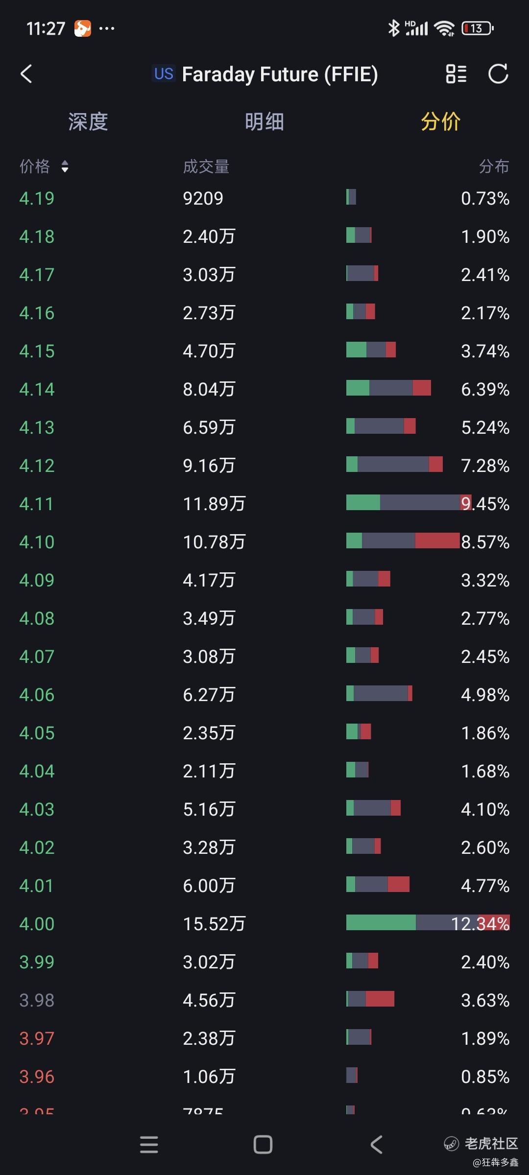This screenshot has width=529, height=1175.
Task: Switch to the 明细 tab
Action: (x=264, y=121)
